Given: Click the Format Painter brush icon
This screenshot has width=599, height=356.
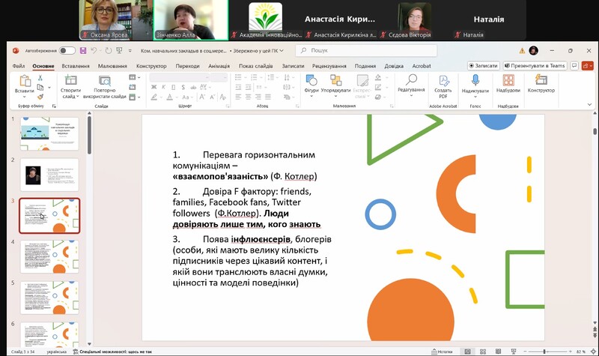Looking at the screenshot, I should (40, 97).
